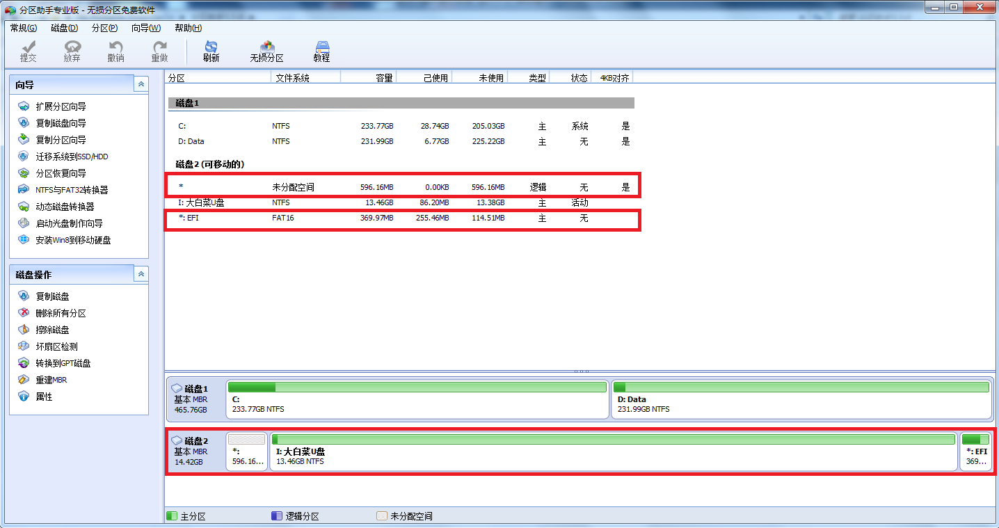Click the 主分区 legend swatch

click(x=172, y=516)
